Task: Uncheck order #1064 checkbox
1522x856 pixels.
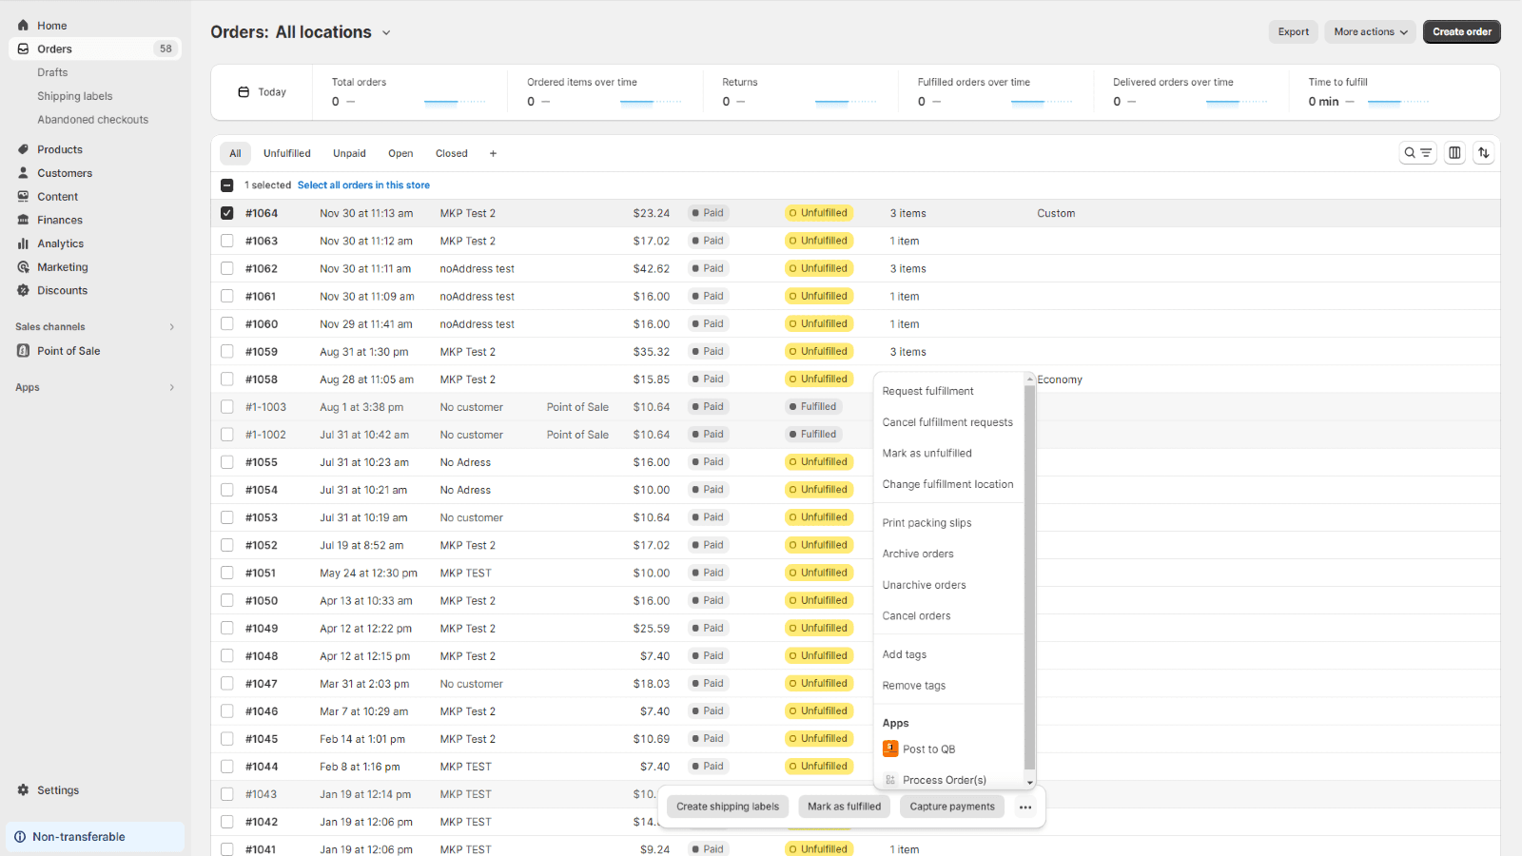Action: click(x=227, y=213)
